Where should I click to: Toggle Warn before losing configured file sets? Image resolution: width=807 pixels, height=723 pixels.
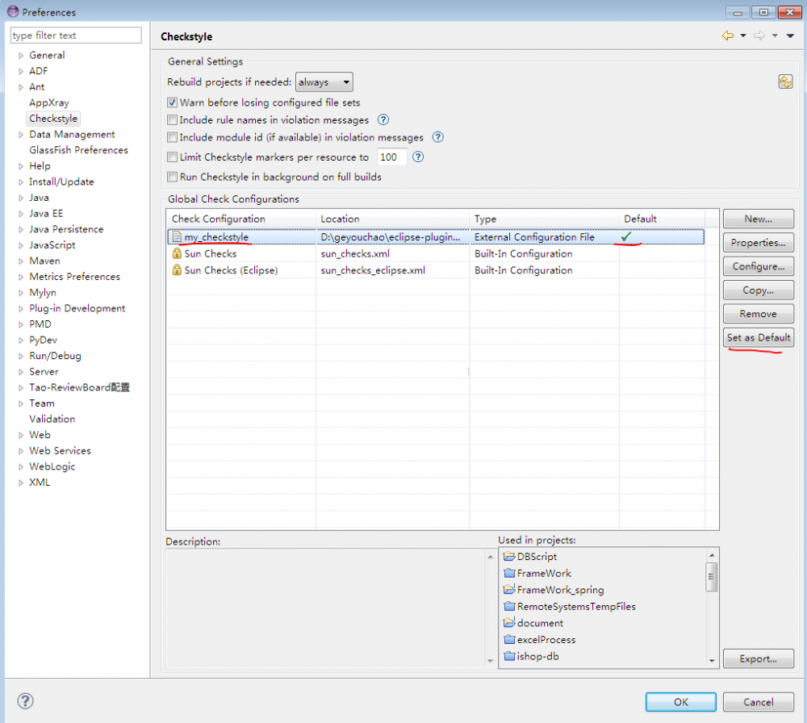coord(173,102)
